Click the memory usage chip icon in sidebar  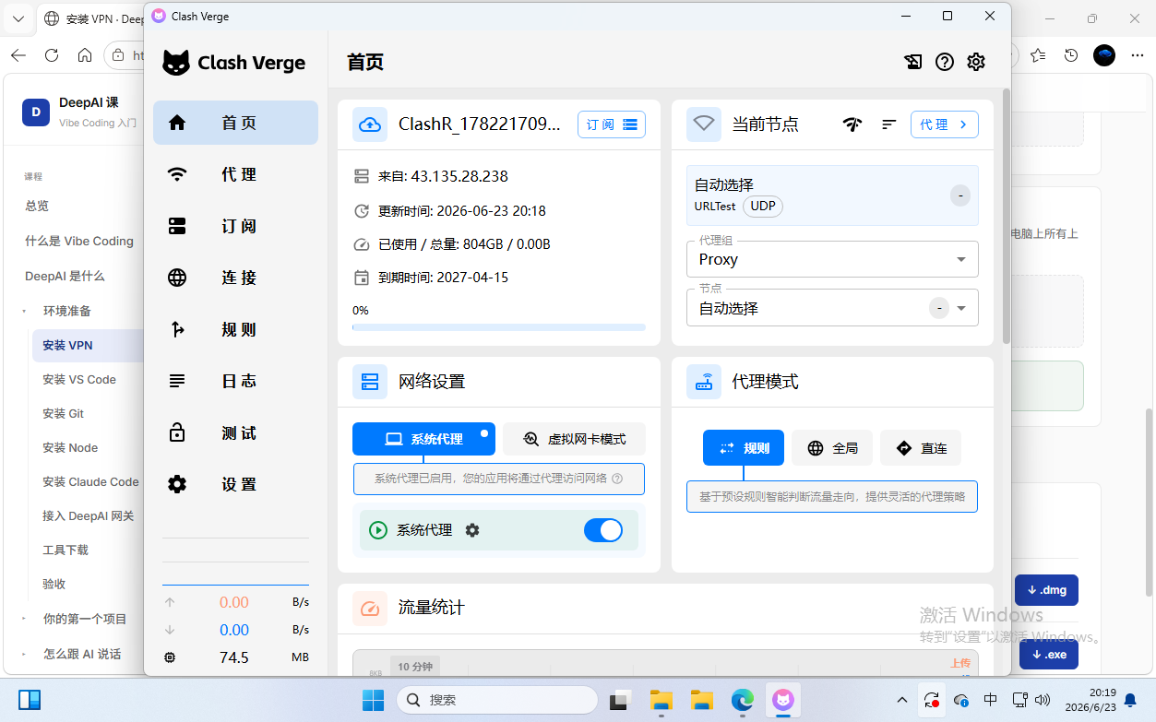[170, 657]
